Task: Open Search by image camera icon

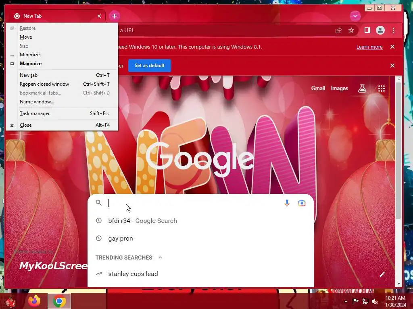Action: (x=302, y=203)
